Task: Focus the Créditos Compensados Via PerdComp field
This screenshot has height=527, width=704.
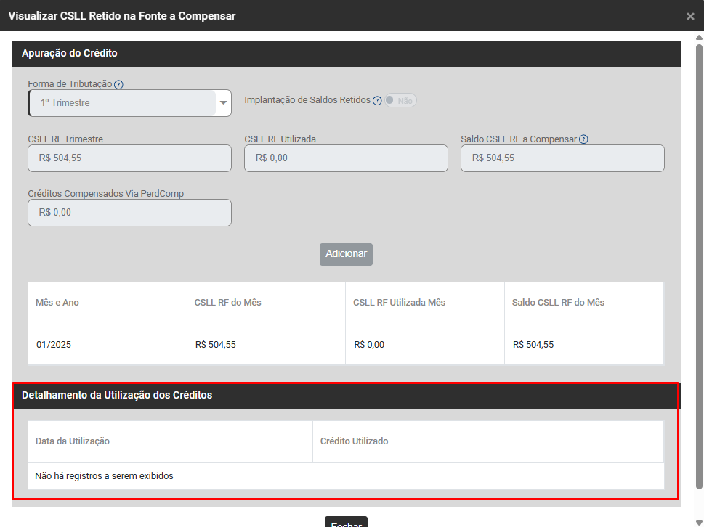Action: pyautogui.click(x=129, y=213)
